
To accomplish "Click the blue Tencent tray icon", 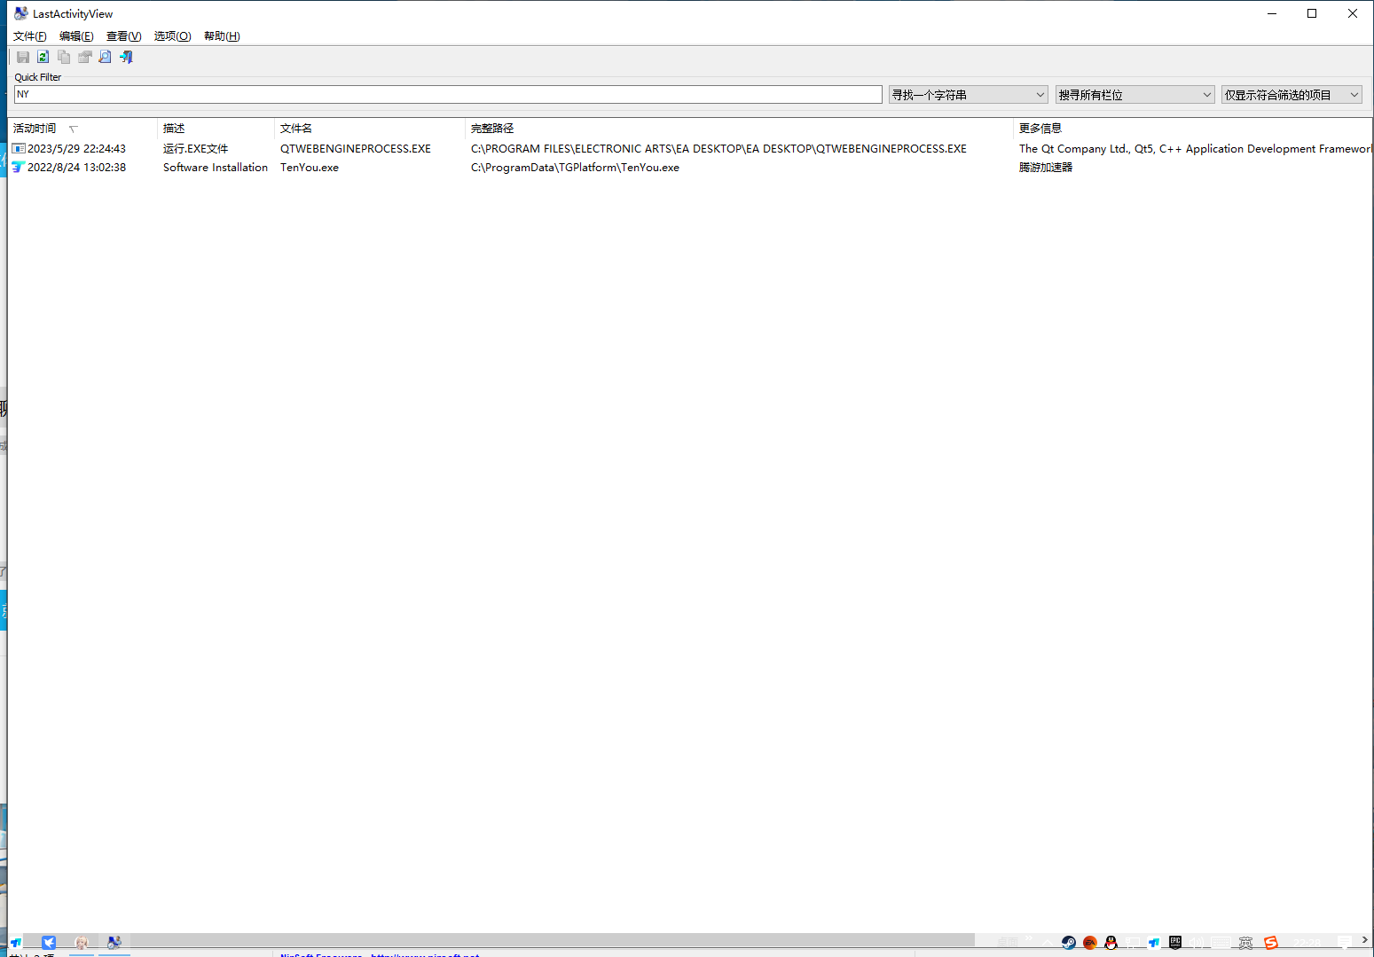I will pos(1154,943).
